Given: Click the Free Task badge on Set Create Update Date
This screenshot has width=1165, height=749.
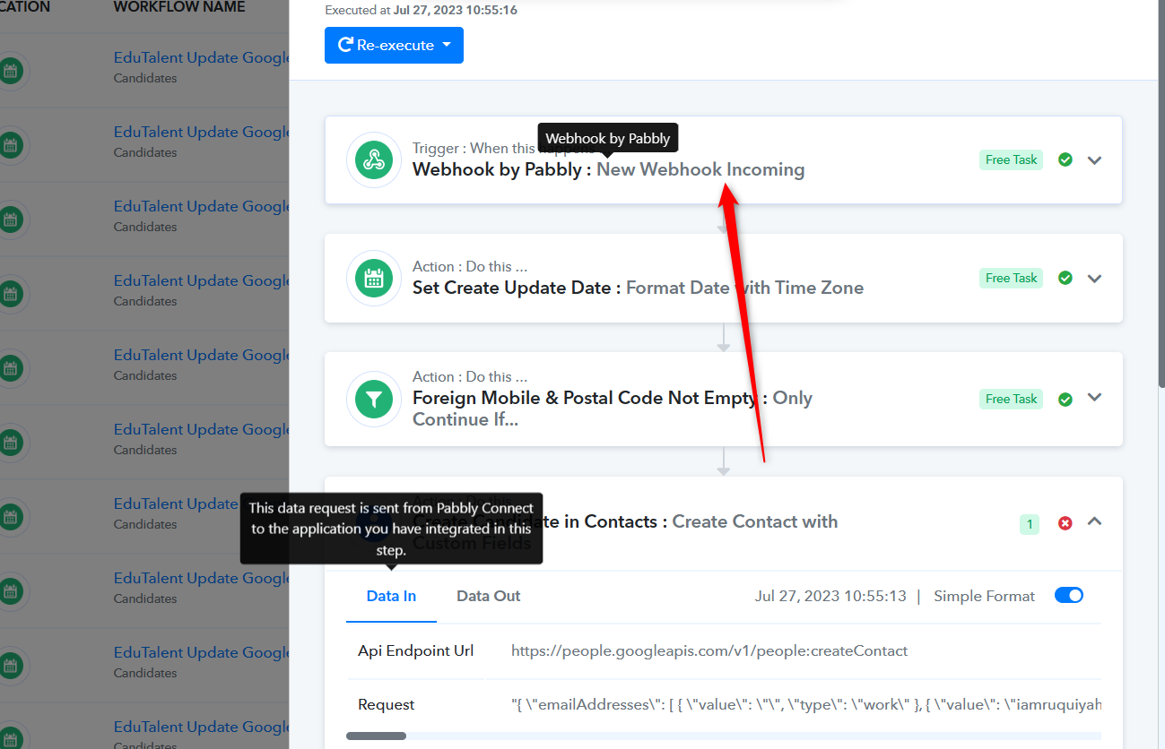Looking at the screenshot, I should (1011, 278).
